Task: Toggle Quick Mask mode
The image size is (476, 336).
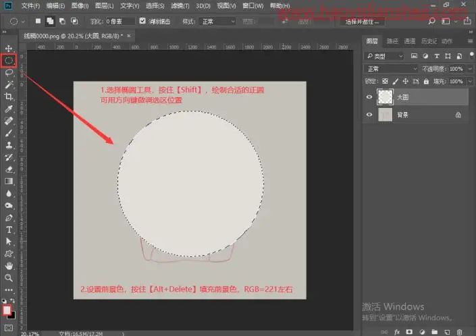Action: [9, 328]
